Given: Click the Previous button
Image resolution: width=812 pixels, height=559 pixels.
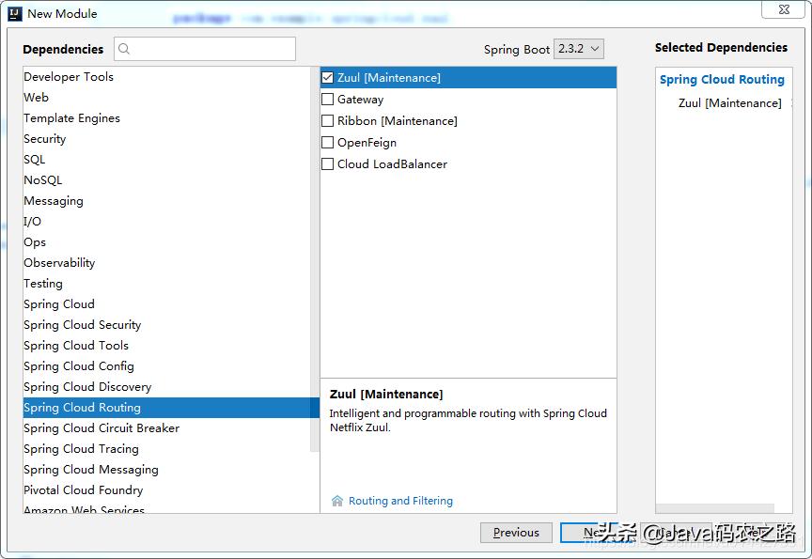Looking at the screenshot, I should [516, 532].
